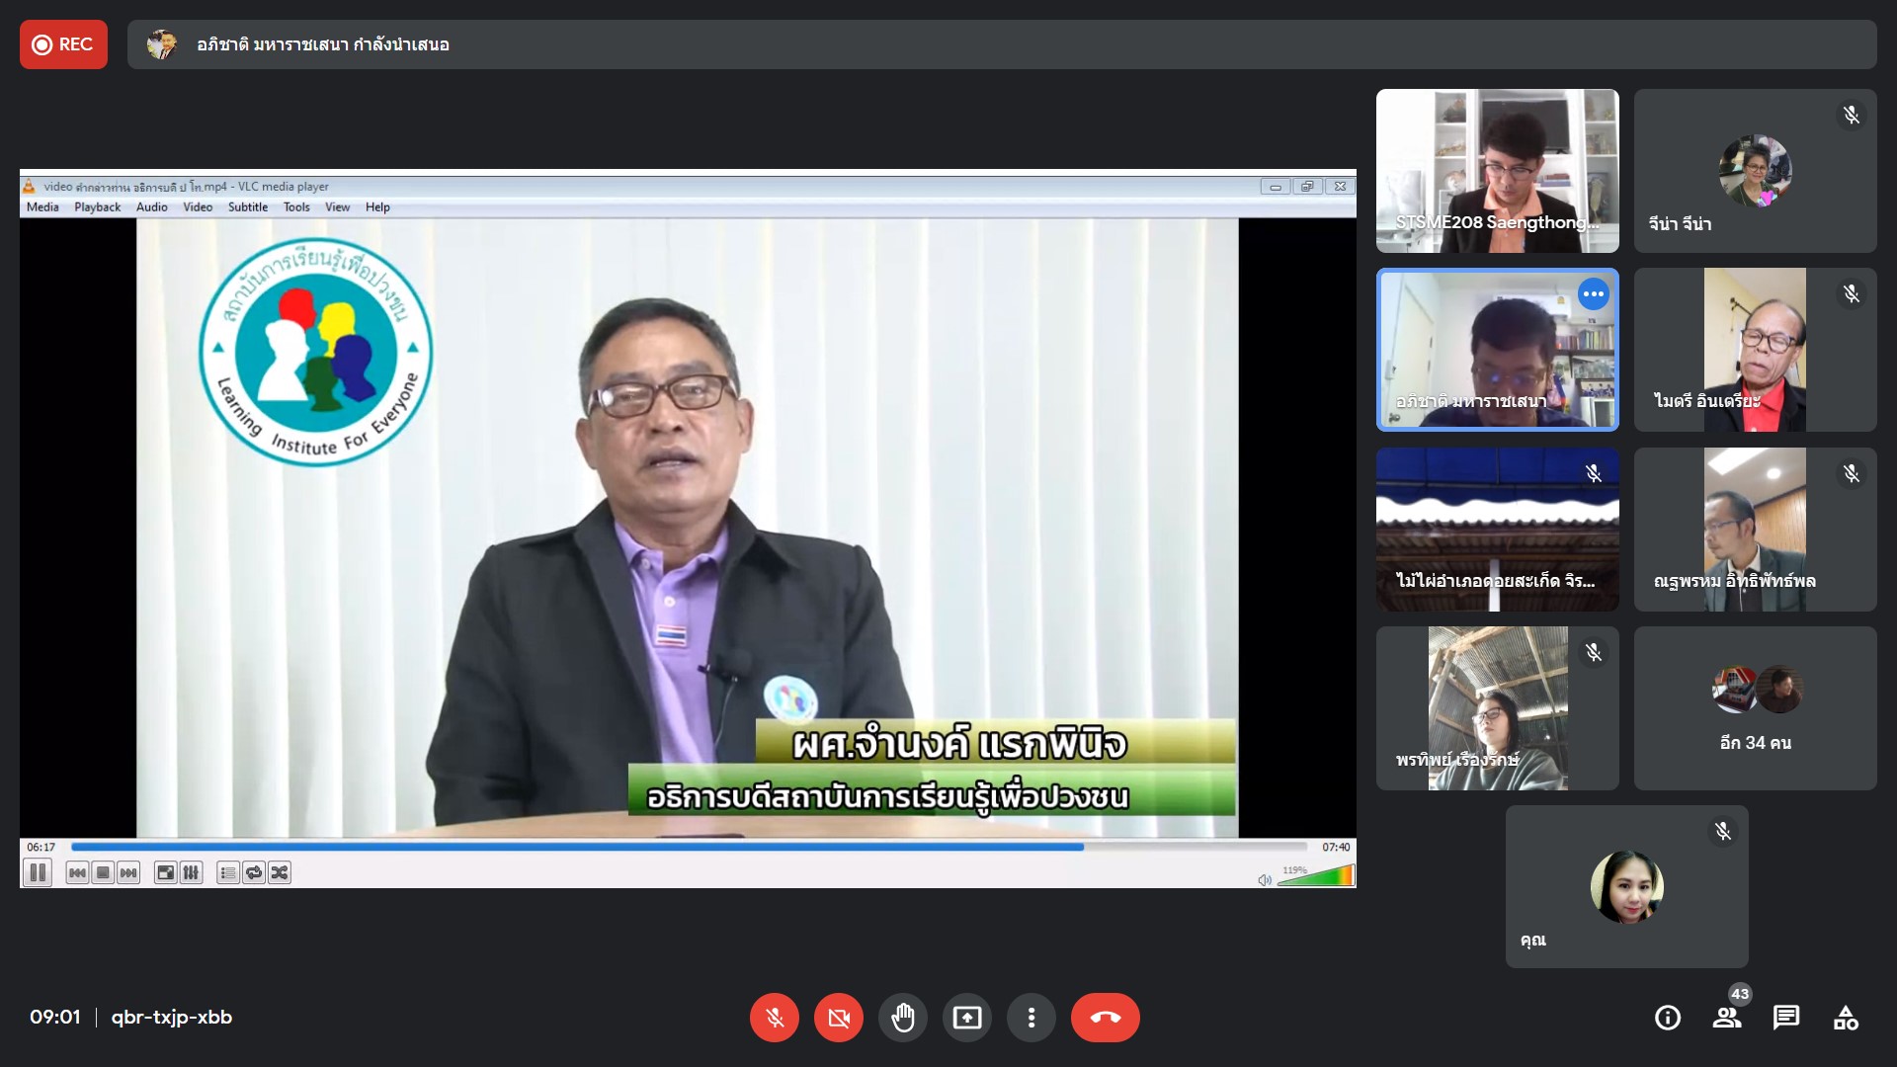The width and height of the screenshot is (1897, 1067).
Task: Leave the call with red hang-up button
Action: (x=1105, y=1018)
